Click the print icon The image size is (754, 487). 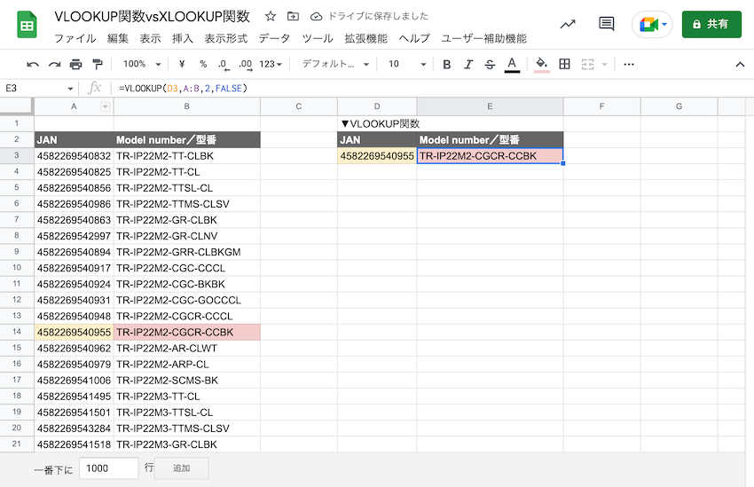[x=75, y=64]
